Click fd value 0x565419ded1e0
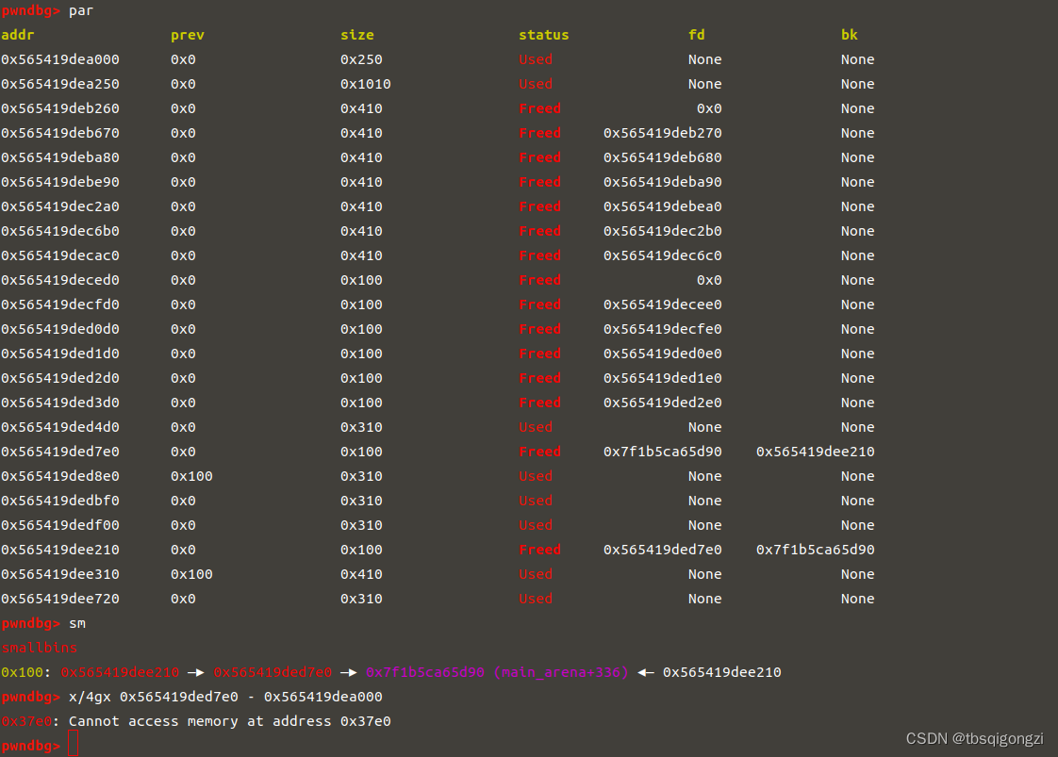The height and width of the screenshot is (757, 1058). tap(663, 378)
